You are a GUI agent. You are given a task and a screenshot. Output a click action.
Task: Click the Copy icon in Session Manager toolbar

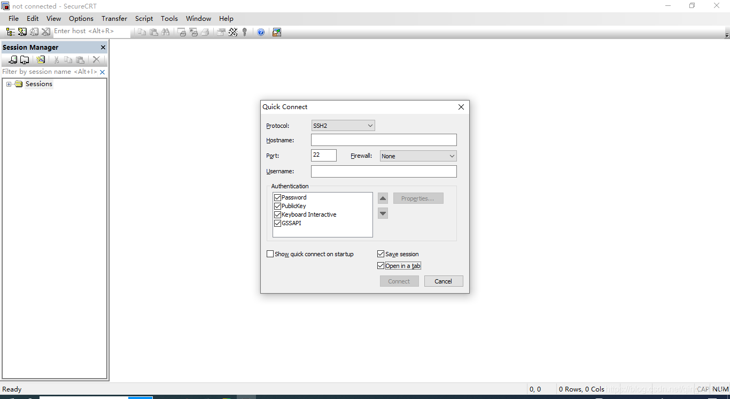point(68,60)
